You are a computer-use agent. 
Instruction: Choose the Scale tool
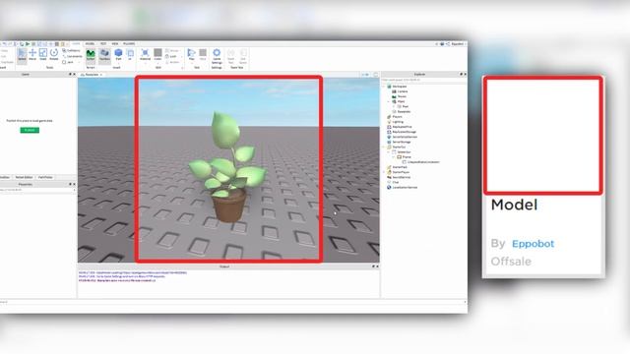(x=43, y=54)
